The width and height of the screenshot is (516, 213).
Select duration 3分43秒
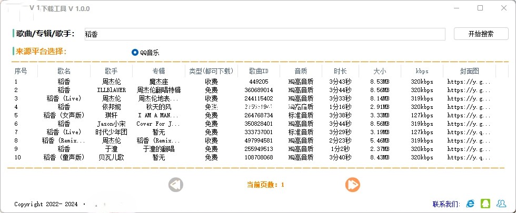(340, 82)
